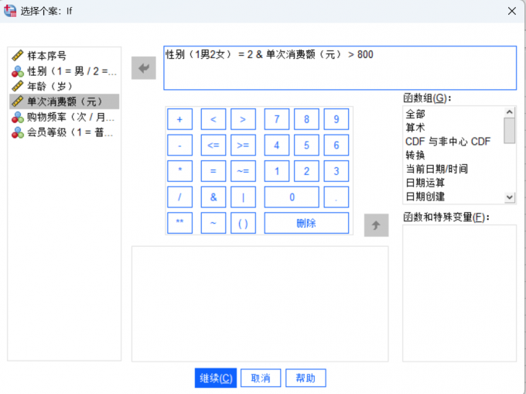Click the up arrow function insert button

pos(377,225)
